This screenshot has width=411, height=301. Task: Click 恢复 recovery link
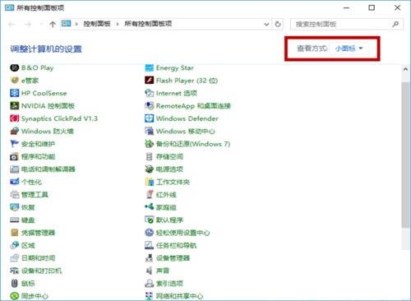click(x=28, y=207)
